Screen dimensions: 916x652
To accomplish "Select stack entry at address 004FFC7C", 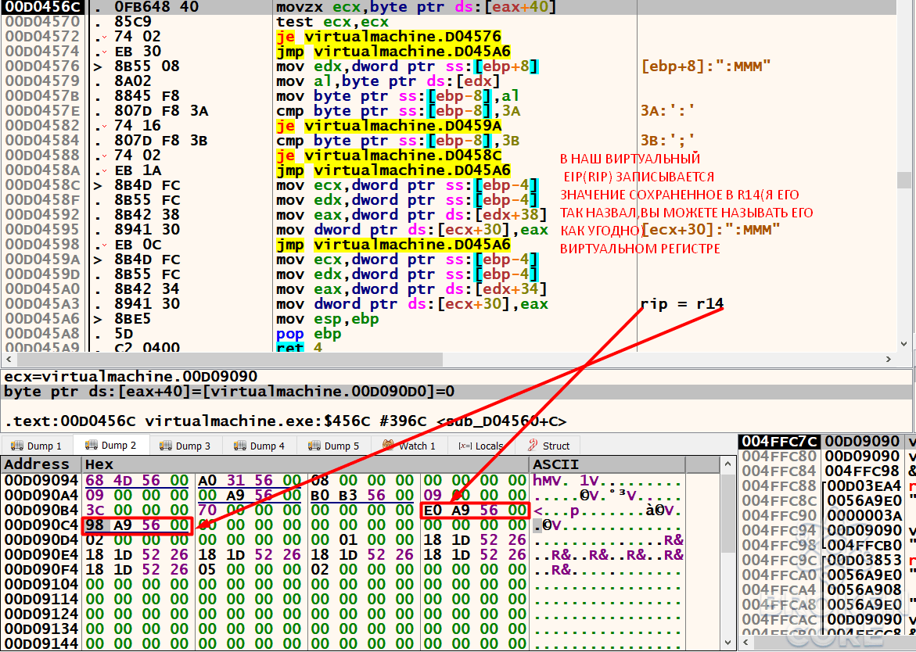I will [779, 441].
